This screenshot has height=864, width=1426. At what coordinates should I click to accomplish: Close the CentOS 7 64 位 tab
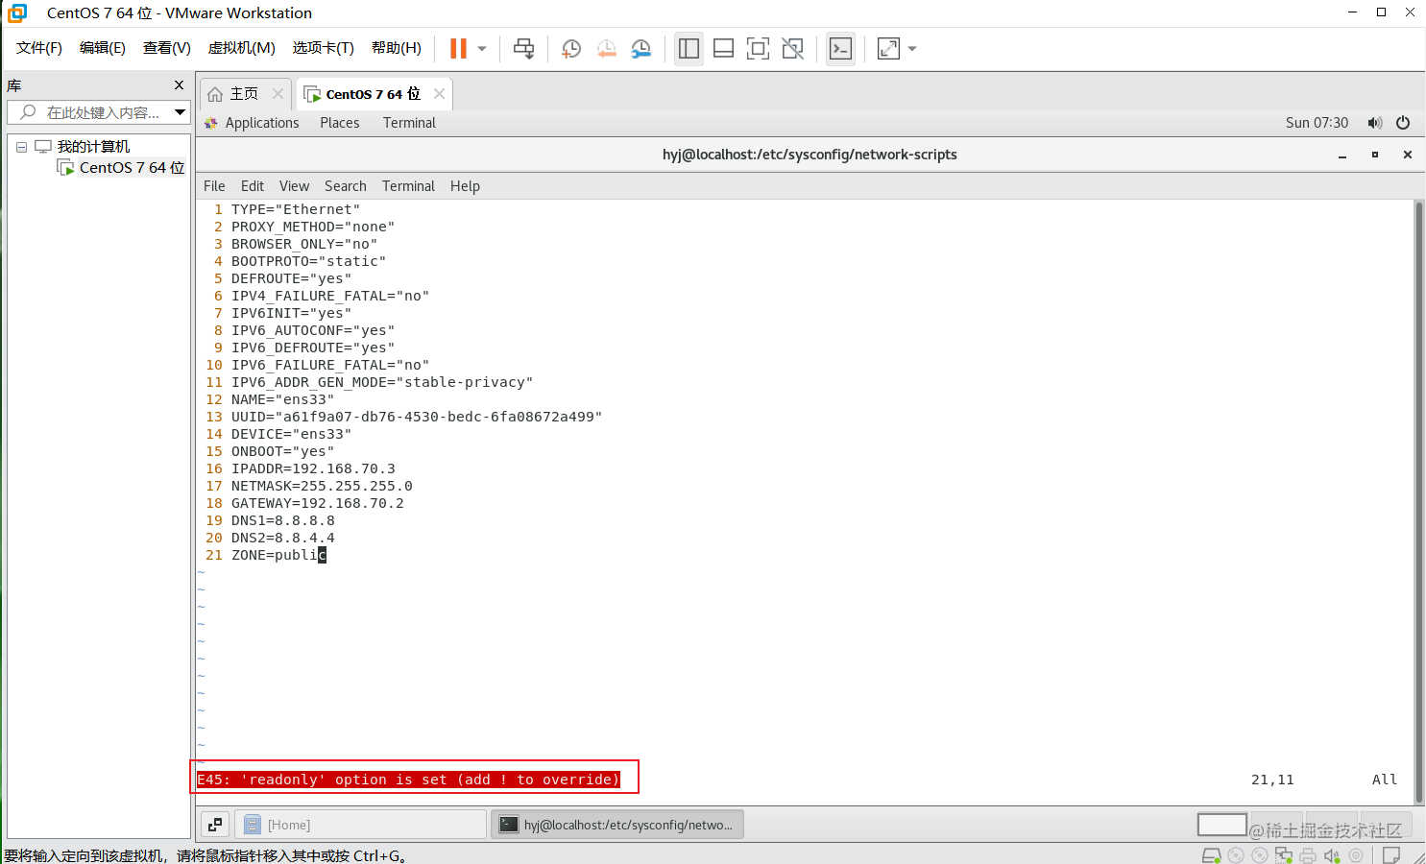coord(439,93)
